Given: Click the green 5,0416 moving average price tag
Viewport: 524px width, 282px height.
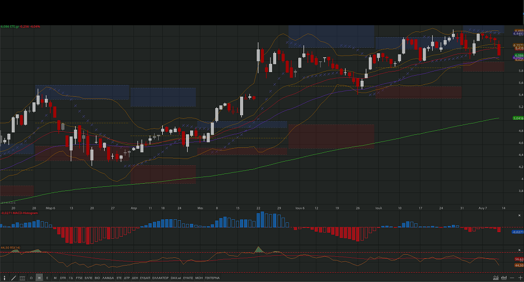Looking at the screenshot, I should coord(518,118).
